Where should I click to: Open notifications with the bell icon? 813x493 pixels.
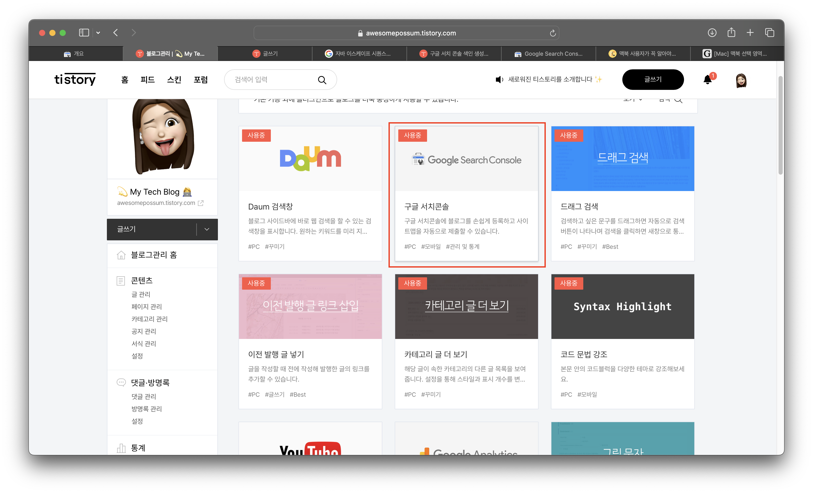(707, 80)
